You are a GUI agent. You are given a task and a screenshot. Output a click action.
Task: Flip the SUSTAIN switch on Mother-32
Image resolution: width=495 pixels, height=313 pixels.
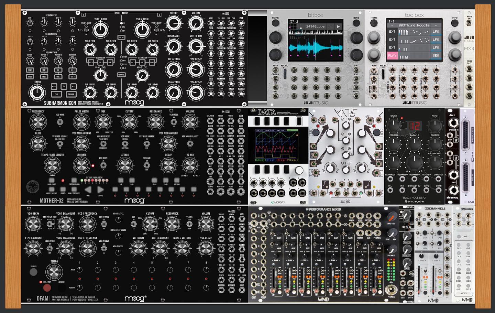click(146, 165)
